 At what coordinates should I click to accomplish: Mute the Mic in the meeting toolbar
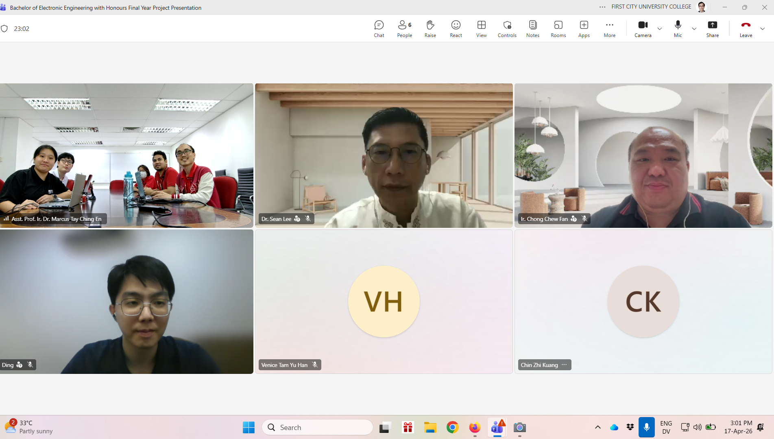[x=678, y=29]
